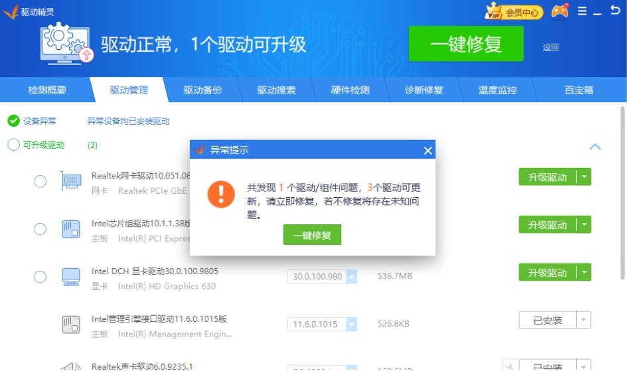Open dropdown arrow beside Intel DCH 升级驱动 button

click(x=584, y=272)
